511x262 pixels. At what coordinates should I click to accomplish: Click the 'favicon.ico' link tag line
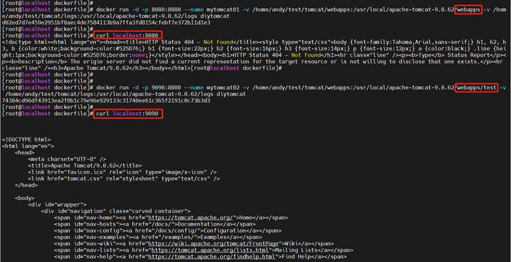point(122,172)
